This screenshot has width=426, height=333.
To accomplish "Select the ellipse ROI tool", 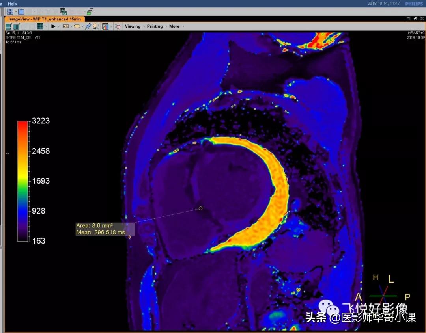I will tap(77, 26).
